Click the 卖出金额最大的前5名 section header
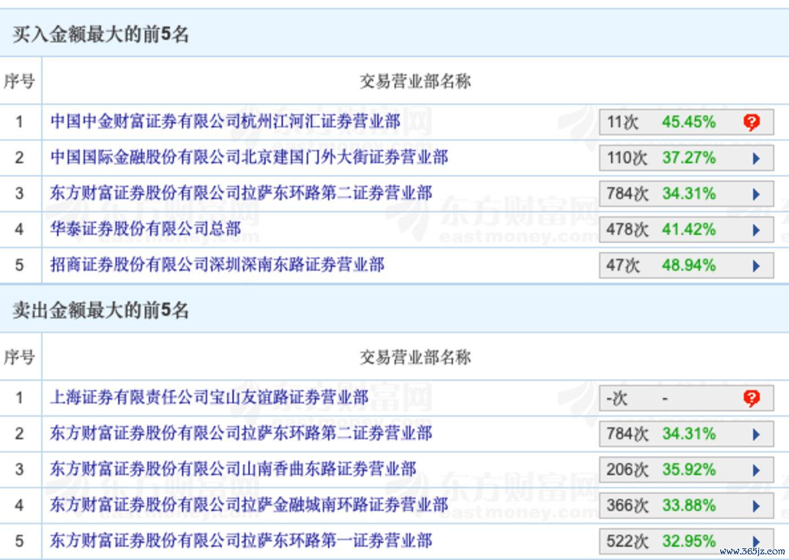The image size is (789, 560). [x=100, y=310]
